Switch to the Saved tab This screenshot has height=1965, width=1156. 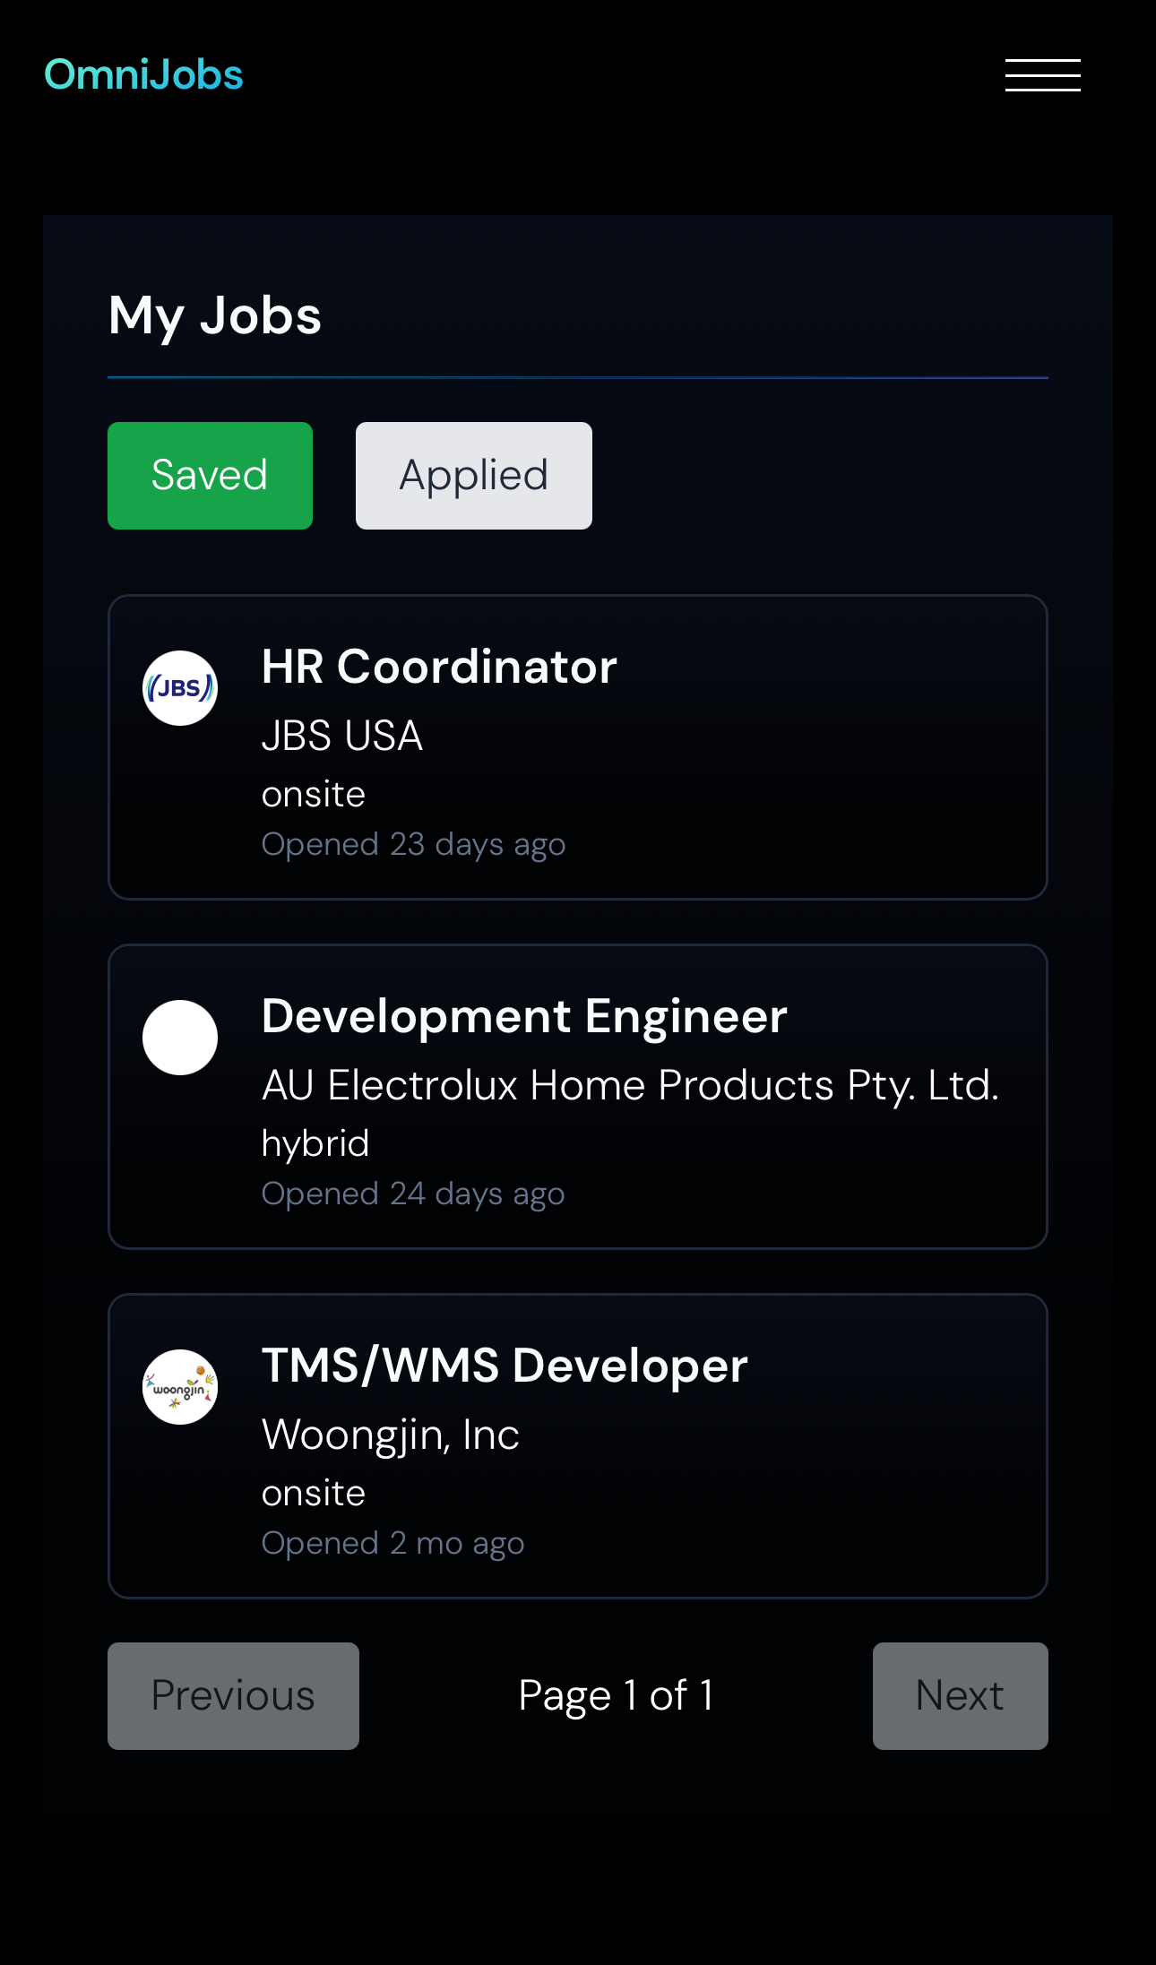210,476
